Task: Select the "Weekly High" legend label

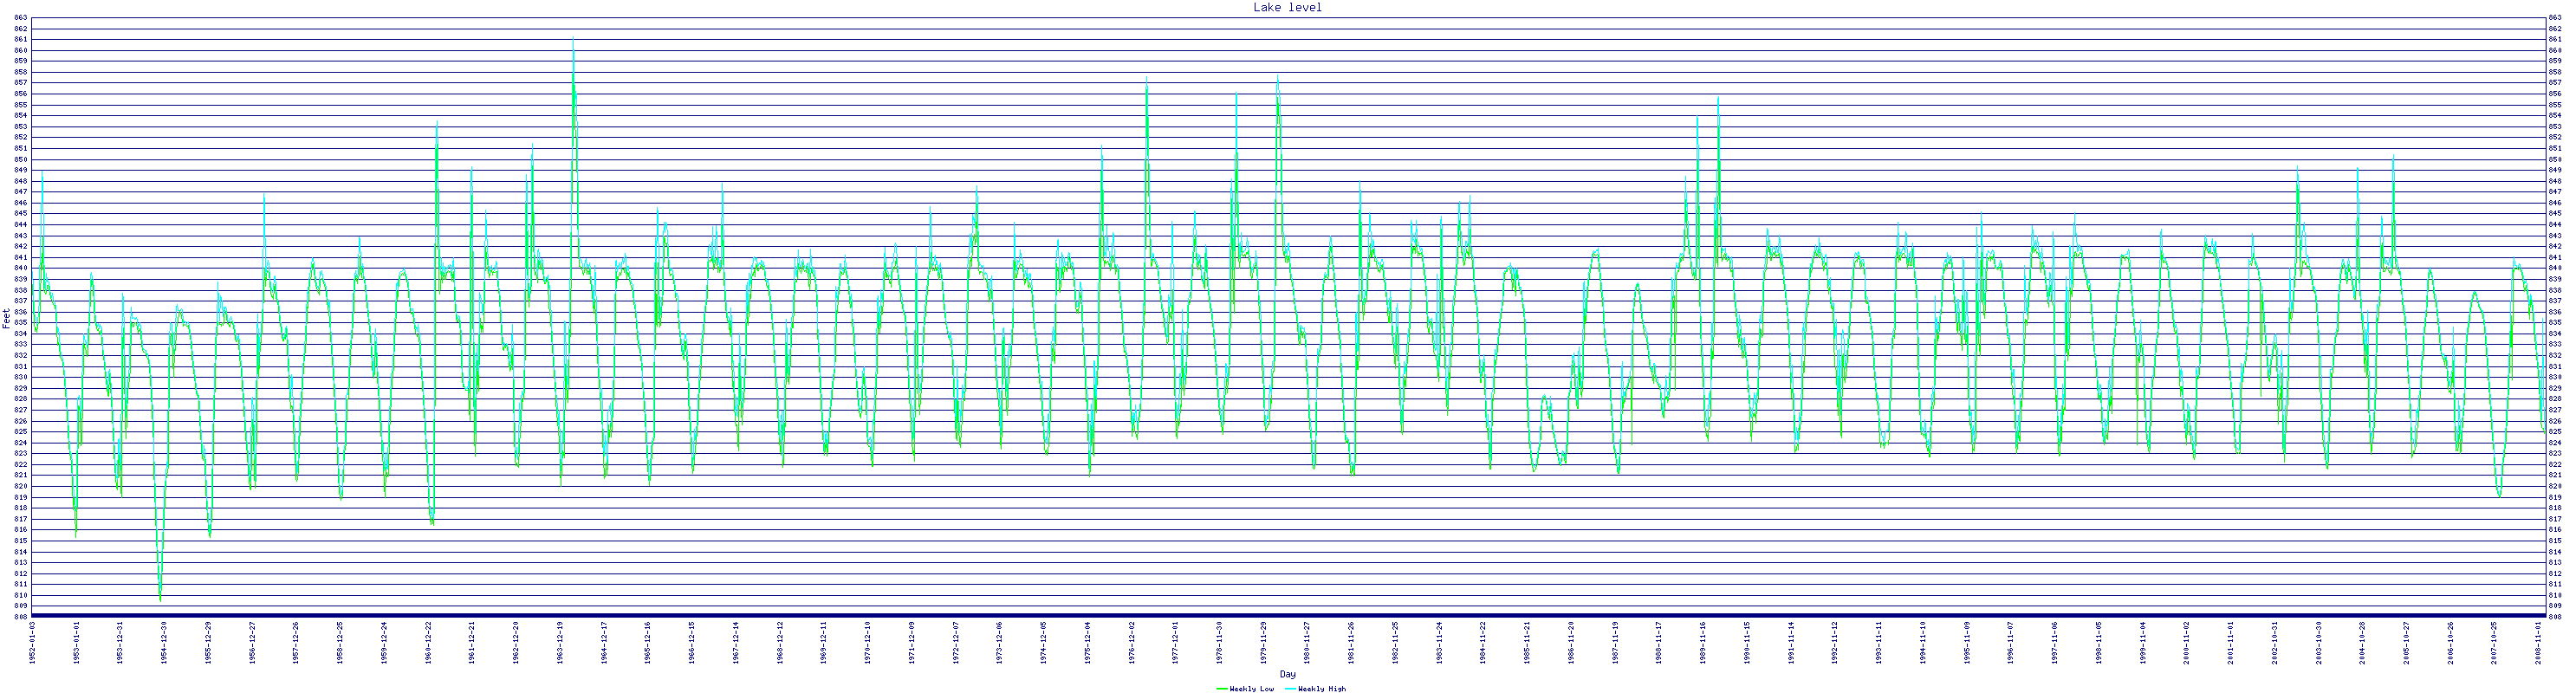Action: coord(1322,688)
